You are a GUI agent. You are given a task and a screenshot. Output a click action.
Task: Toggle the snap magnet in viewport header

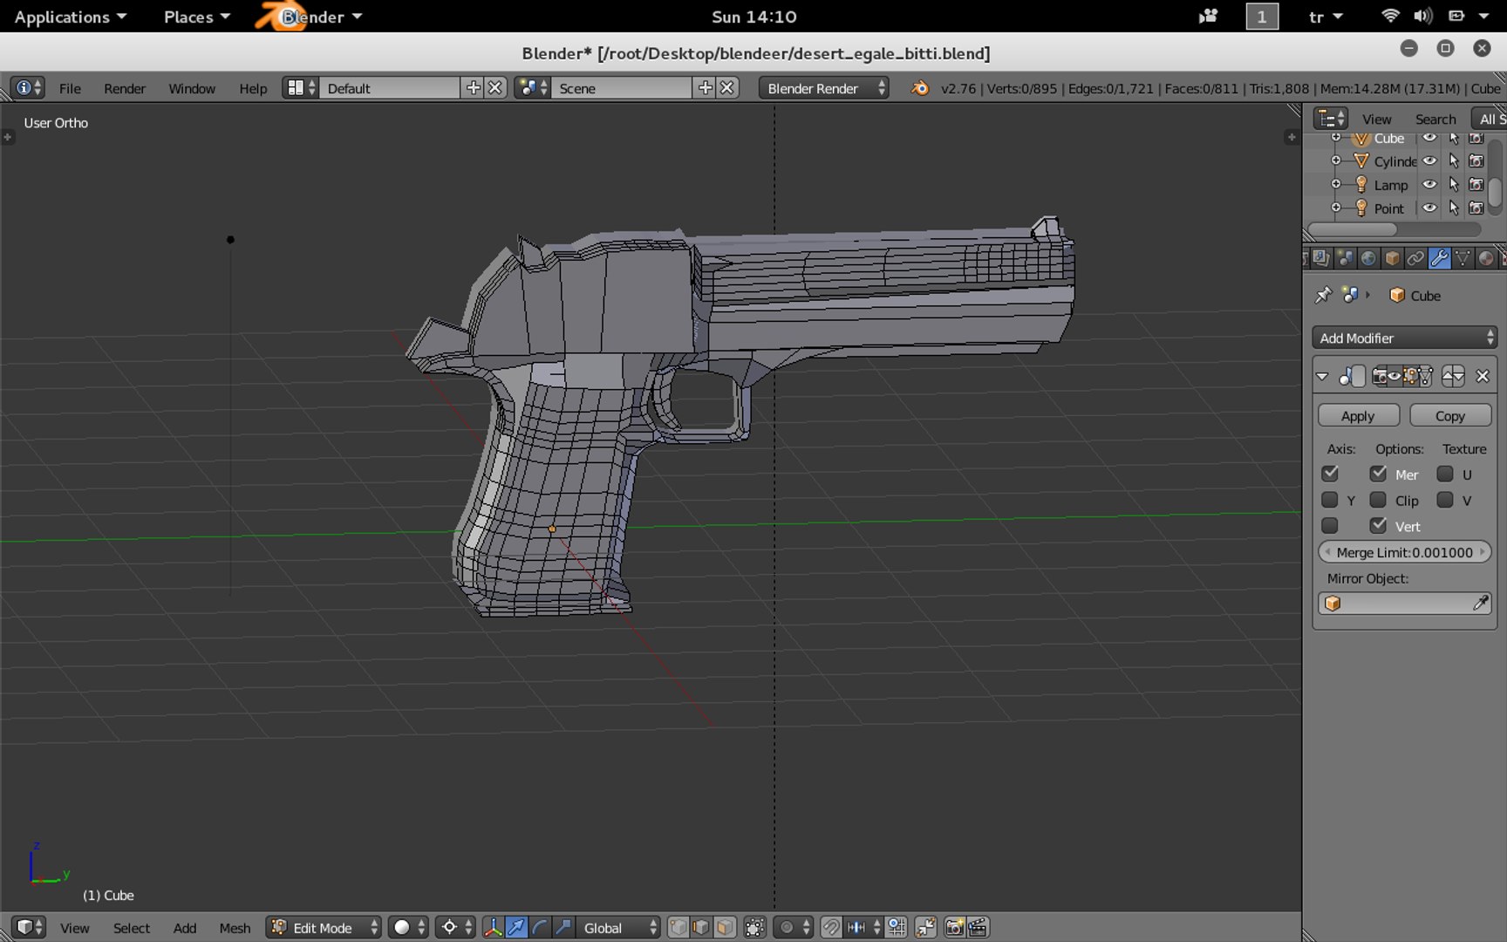point(831,927)
